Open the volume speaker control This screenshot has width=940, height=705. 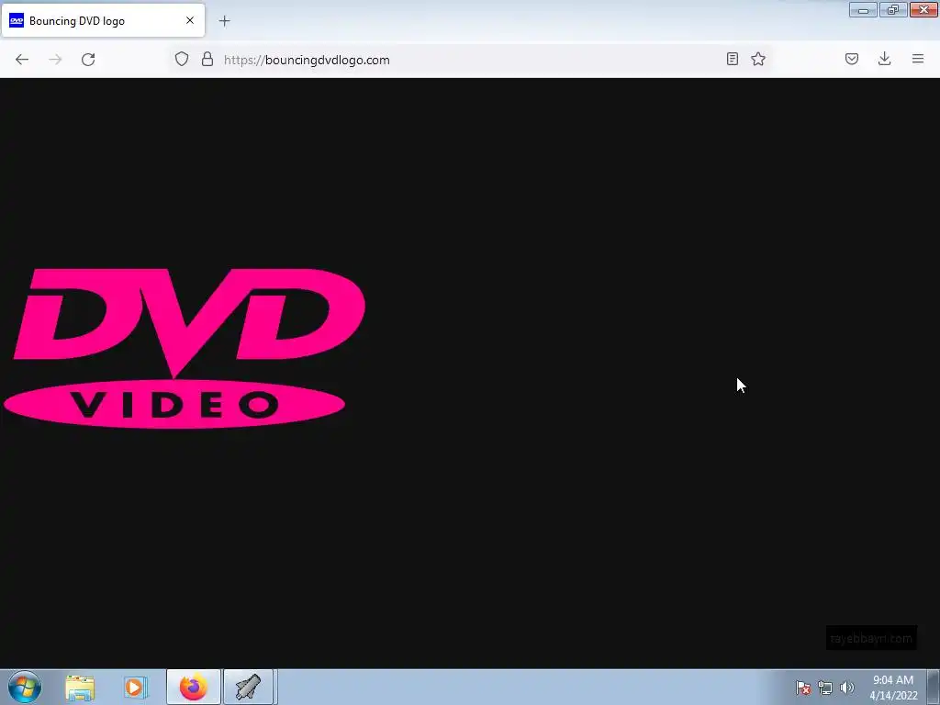pos(847,688)
